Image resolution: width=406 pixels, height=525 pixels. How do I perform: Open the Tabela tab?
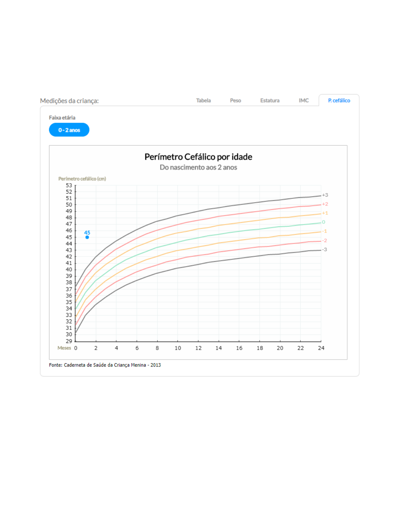pos(203,100)
